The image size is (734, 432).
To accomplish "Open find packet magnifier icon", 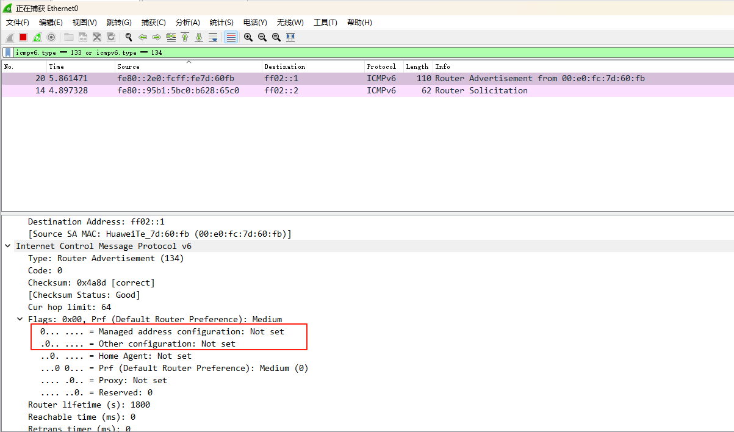I will 129,37.
